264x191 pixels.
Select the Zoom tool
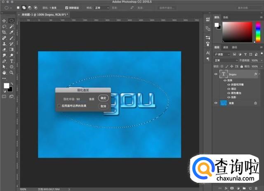coord(12,72)
